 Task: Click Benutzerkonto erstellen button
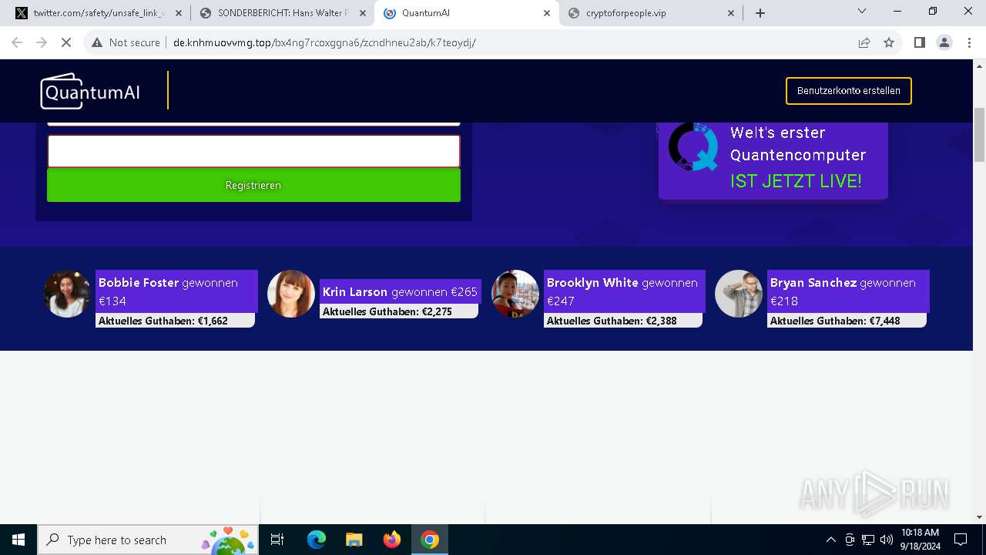pos(849,91)
